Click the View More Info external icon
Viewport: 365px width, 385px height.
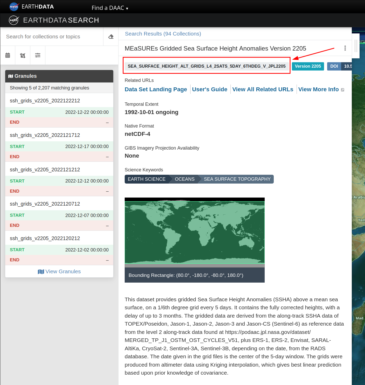(x=342, y=90)
